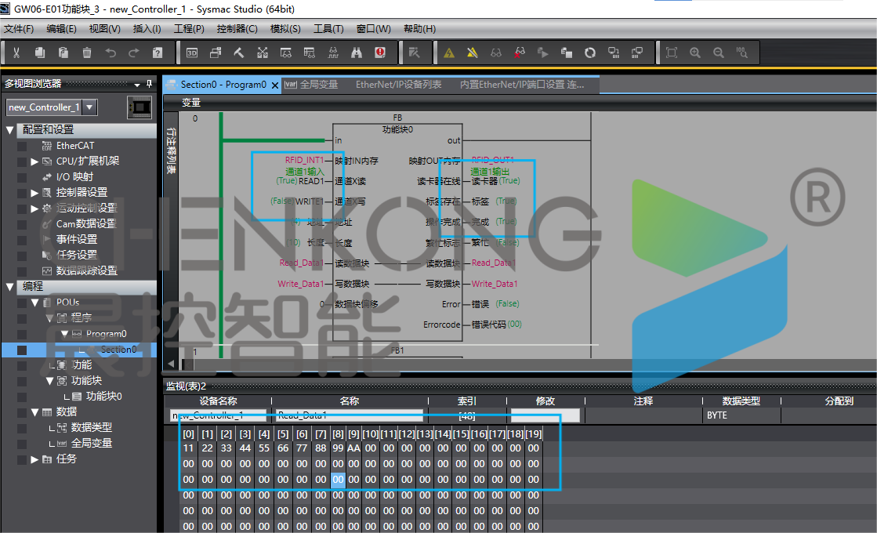Expand the 控制器设置 node

pos(34,192)
